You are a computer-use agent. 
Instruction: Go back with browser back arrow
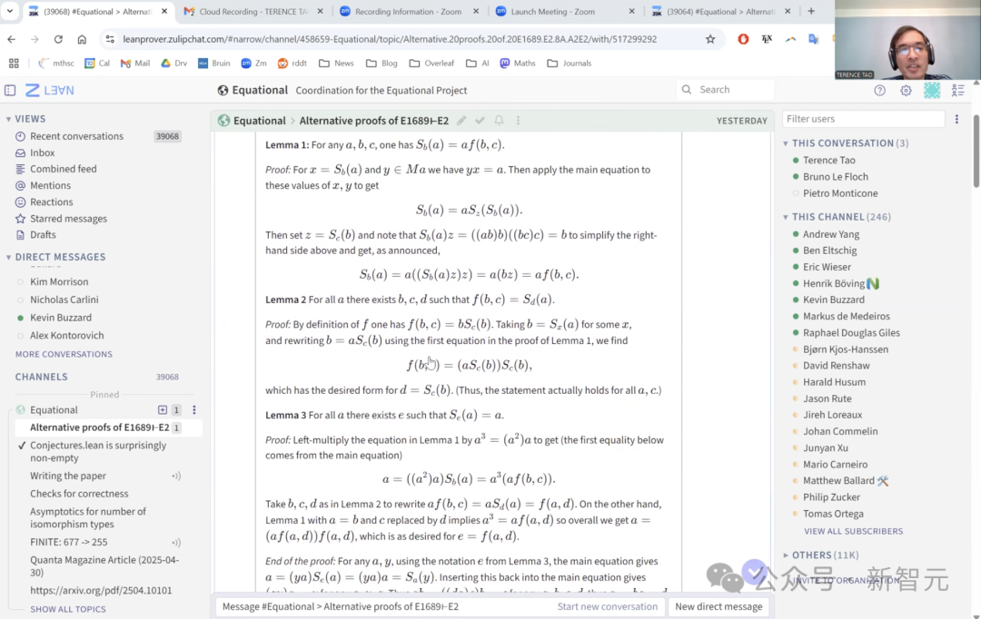[x=11, y=39]
